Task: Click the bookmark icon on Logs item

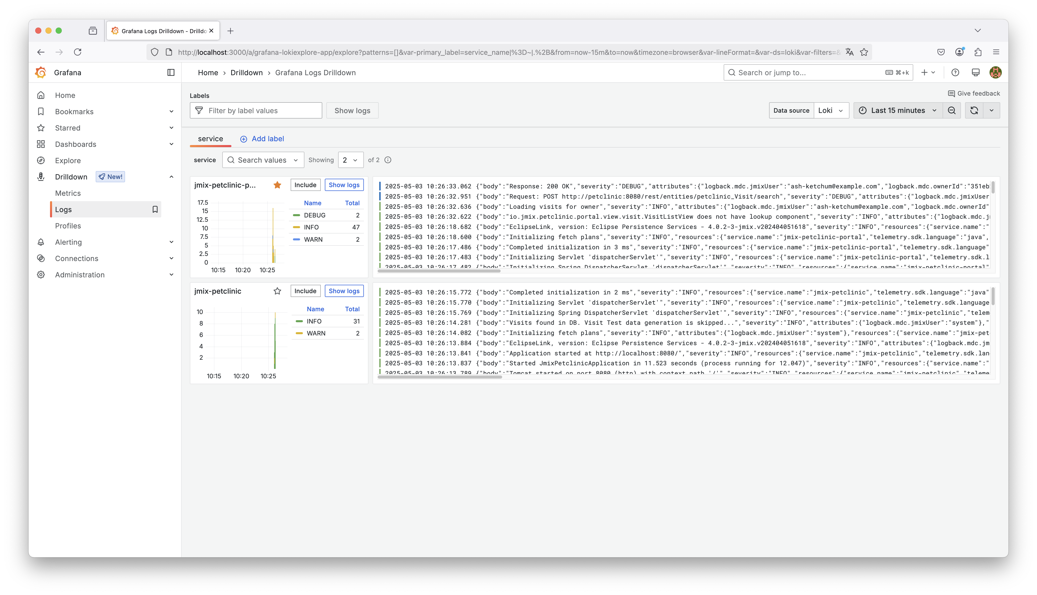Action: click(155, 209)
